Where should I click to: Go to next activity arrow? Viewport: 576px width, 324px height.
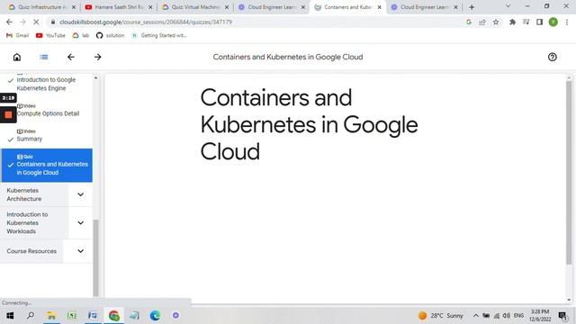[98, 57]
